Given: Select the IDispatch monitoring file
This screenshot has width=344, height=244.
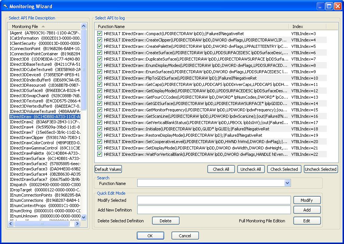Looking at the screenshot, I should (45, 185).
